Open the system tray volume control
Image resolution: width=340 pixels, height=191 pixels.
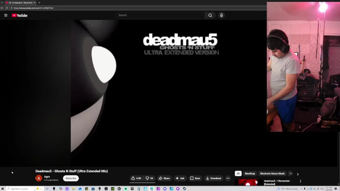click(314, 189)
